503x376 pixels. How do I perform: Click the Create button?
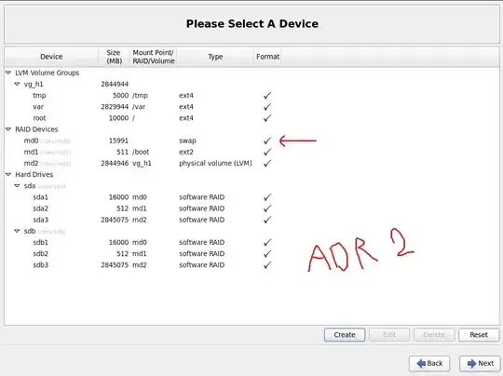(345, 335)
